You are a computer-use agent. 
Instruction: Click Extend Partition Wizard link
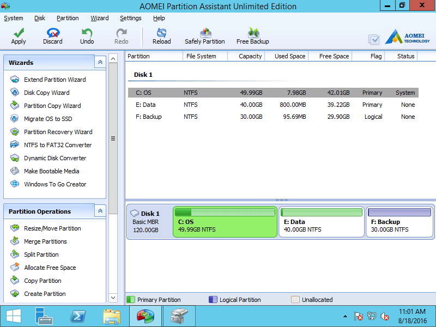point(55,80)
